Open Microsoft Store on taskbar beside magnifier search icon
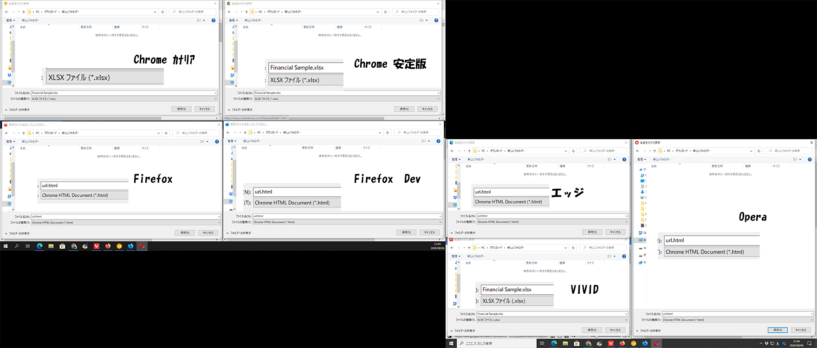The height and width of the screenshot is (348, 817). click(62, 246)
